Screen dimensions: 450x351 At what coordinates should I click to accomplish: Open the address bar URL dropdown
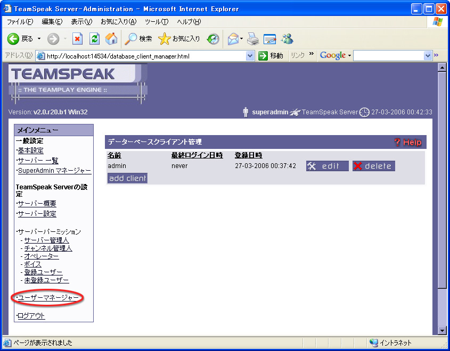click(x=250, y=56)
